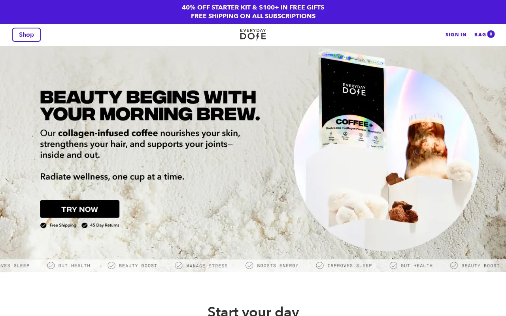Viewport: 506px width, 316px height.
Task: Open the Shop menu button
Action: [x=26, y=35]
